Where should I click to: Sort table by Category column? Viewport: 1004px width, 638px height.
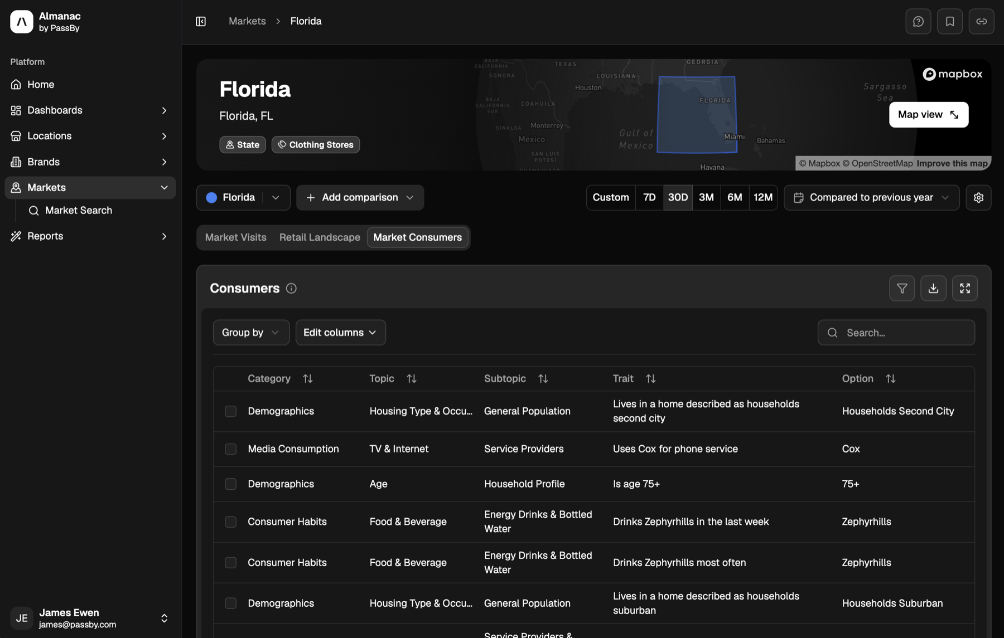307,379
